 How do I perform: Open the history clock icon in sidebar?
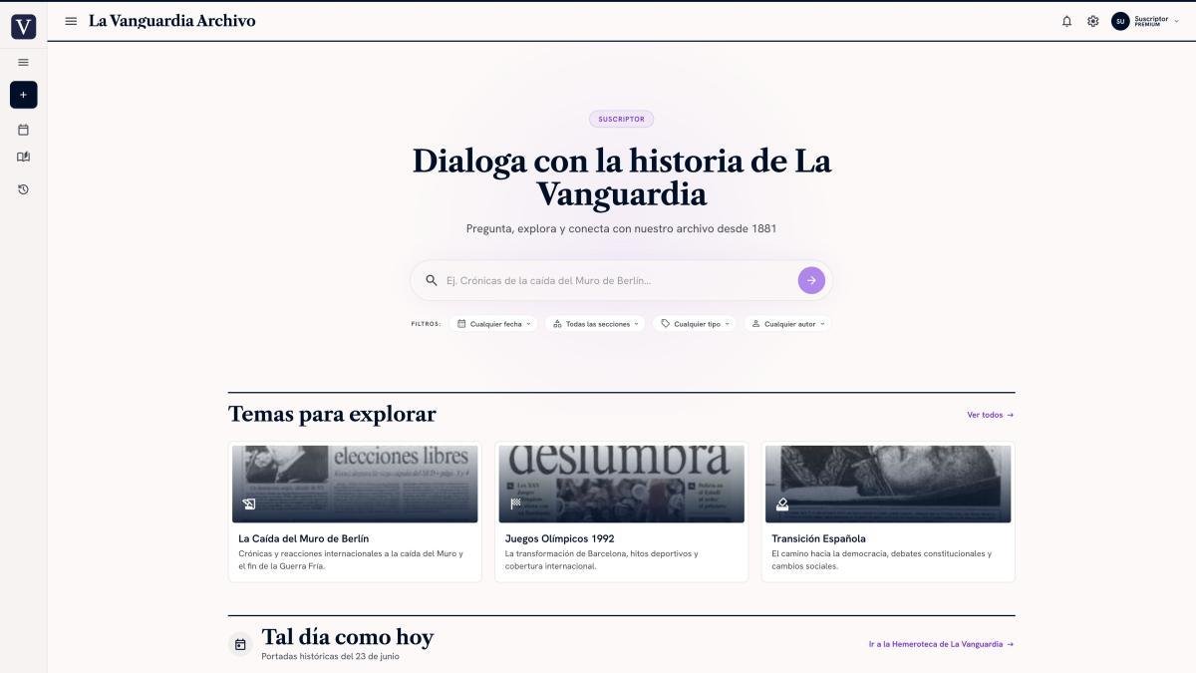coord(24,189)
